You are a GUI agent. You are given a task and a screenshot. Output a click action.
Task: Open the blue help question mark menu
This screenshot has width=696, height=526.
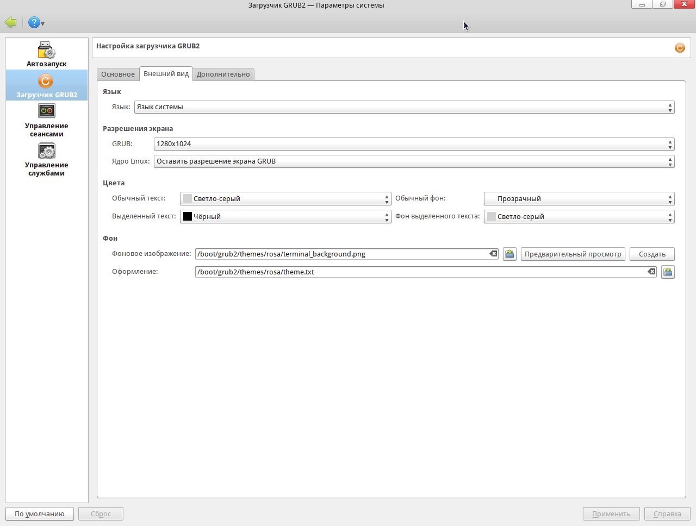click(x=35, y=22)
